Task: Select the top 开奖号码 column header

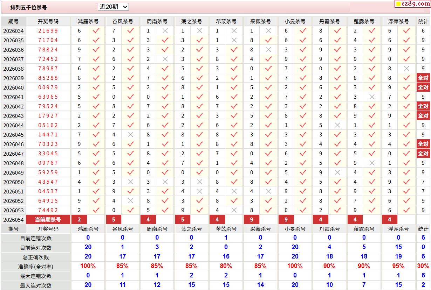Action: pyautogui.click(x=48, y=21)
